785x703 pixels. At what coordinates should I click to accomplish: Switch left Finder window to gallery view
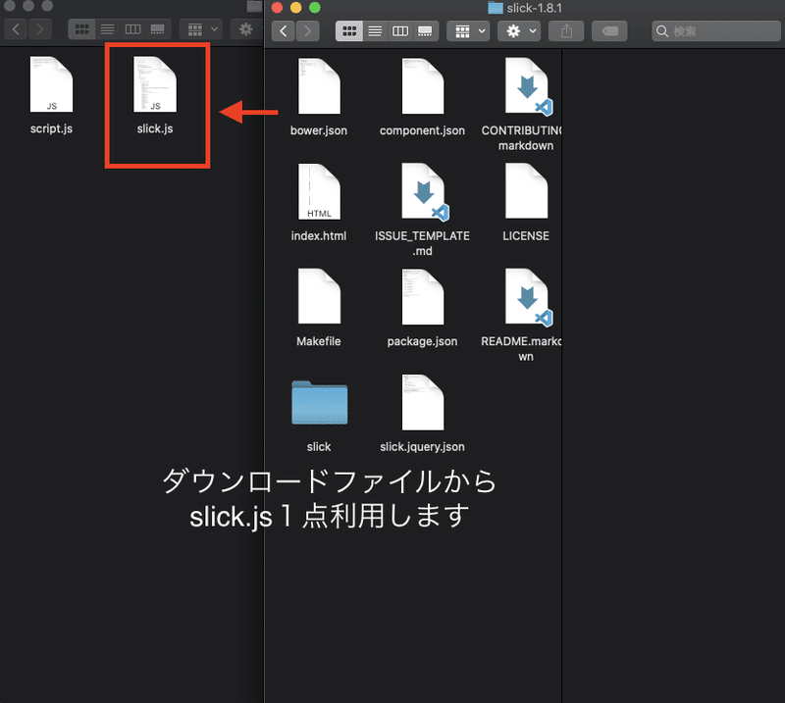158,29
